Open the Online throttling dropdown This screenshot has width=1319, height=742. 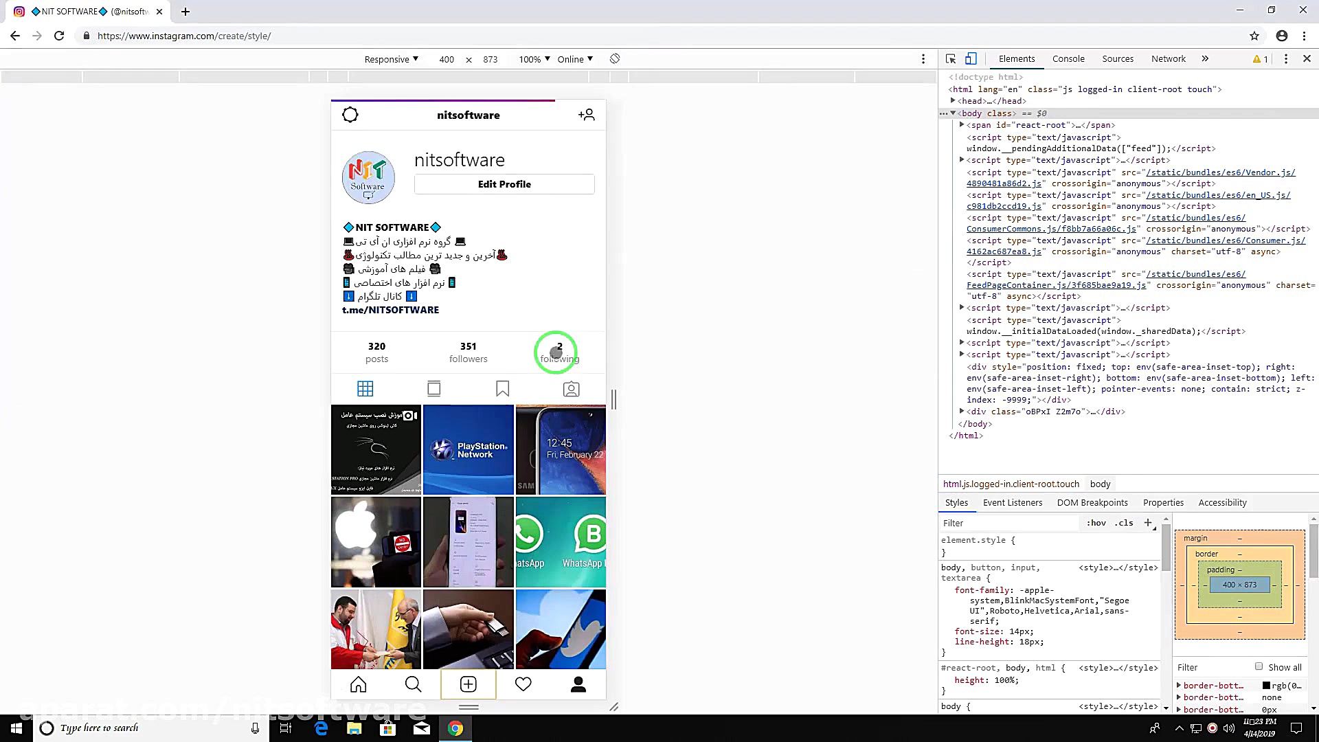point(575,59)
